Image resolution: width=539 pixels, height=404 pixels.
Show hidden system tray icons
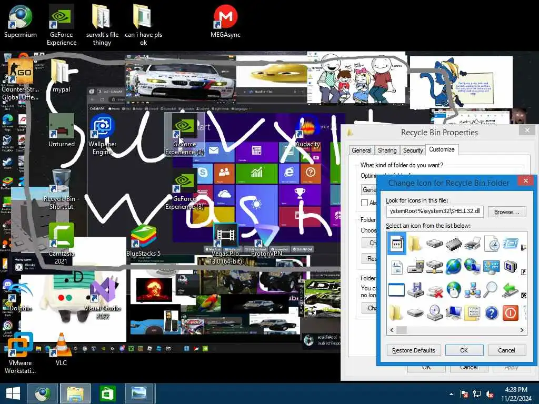pyautogui.click(x=451, y=394)
